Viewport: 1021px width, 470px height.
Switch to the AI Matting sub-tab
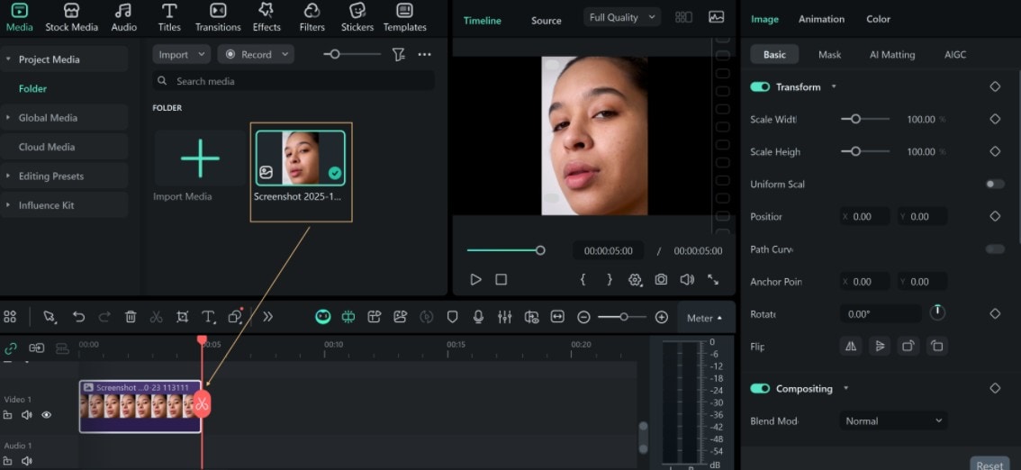[x=892, y=55]
